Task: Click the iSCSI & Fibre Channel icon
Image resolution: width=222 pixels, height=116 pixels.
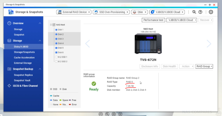Action: (x=9, y=86)
